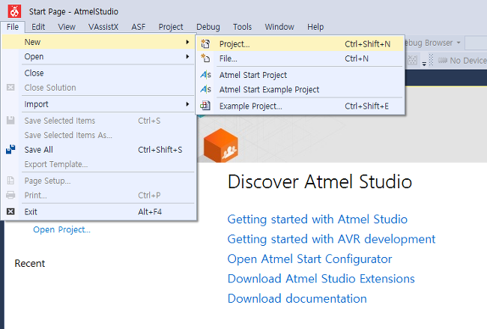Click the Start Page - AtmelStudio title text
The height and width of the screenshot is (329, 487).
point(73,12)
